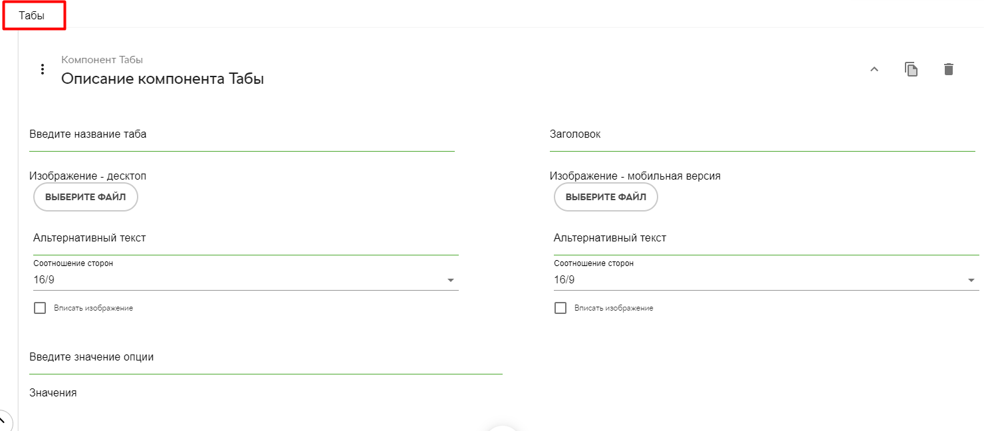984x431 pixels.
Task: Delete the Табы component with the trash icon
Action: pyautogui.click(x=949, y=69)
